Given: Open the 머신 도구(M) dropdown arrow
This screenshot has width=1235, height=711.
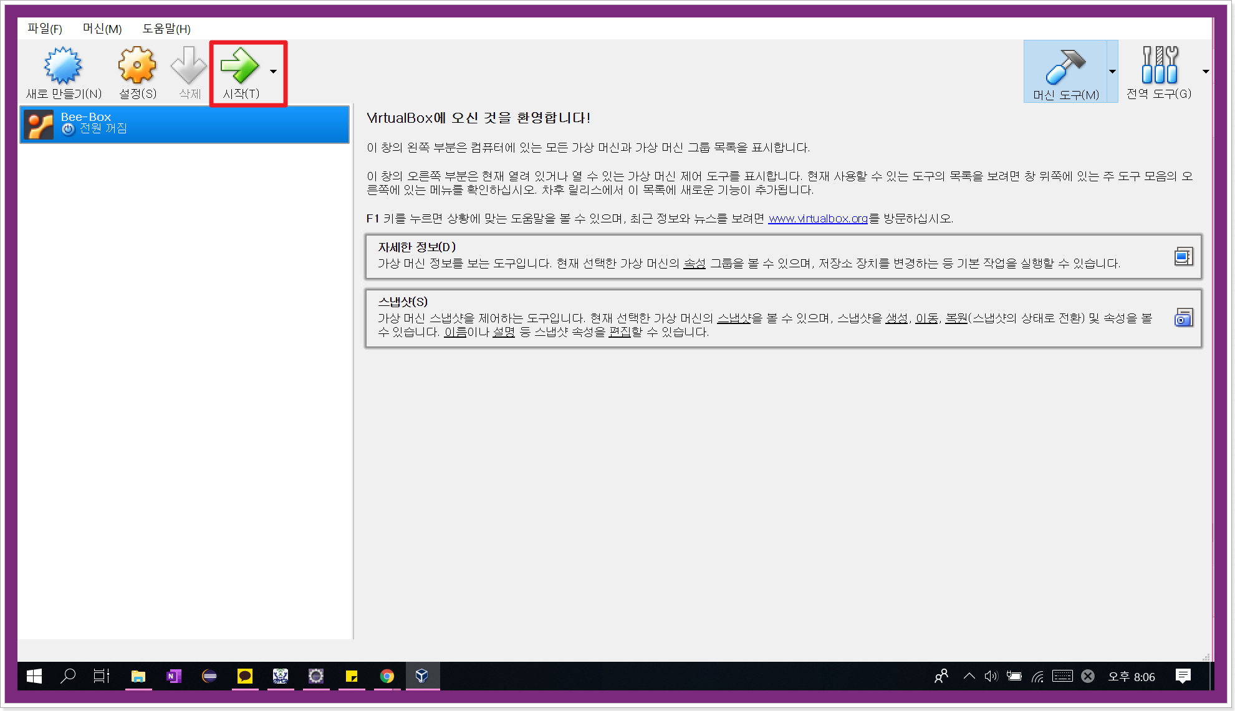Looking at the screenshot, I should [x=1112, y=72].
